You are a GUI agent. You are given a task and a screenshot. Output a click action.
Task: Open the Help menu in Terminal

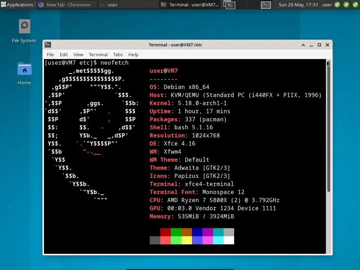point(133,54)
